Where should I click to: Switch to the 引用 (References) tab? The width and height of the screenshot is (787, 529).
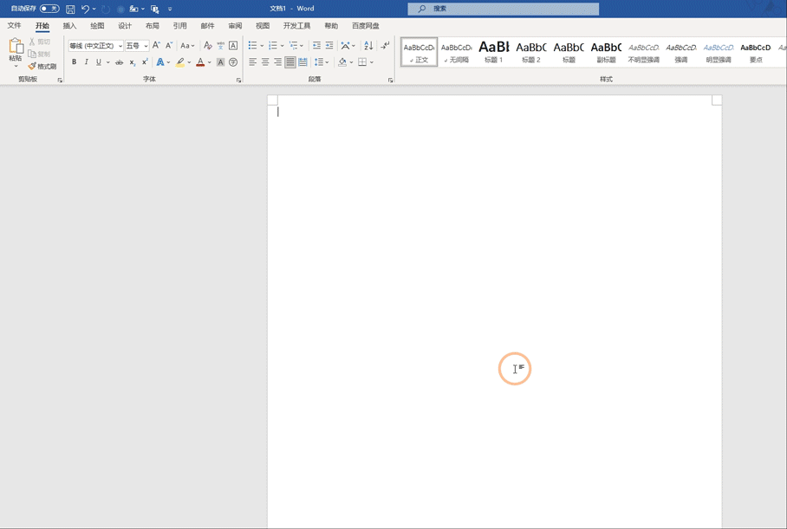point(179,26)
